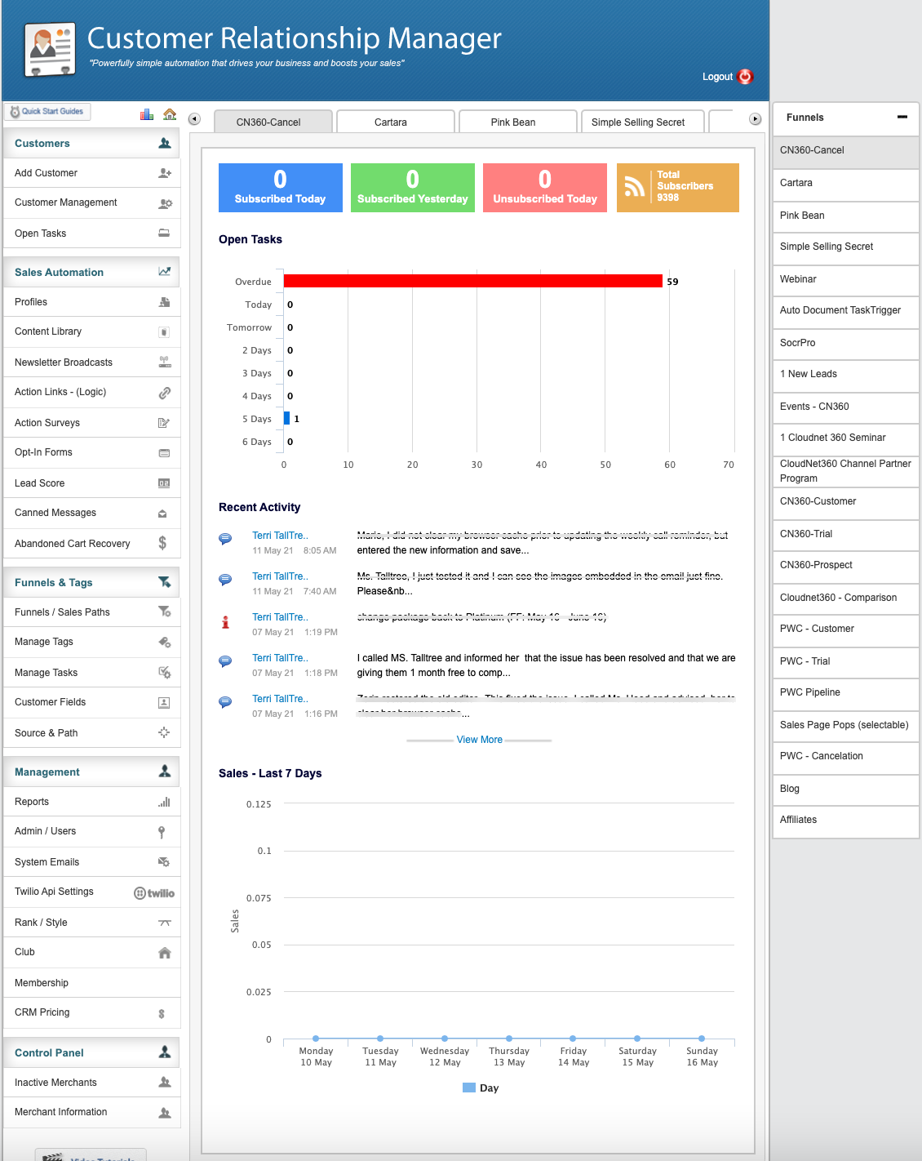922x1161 pixels.
Task: Click the CRM Pricing dollar icon
Action: tap(162, 1013)
